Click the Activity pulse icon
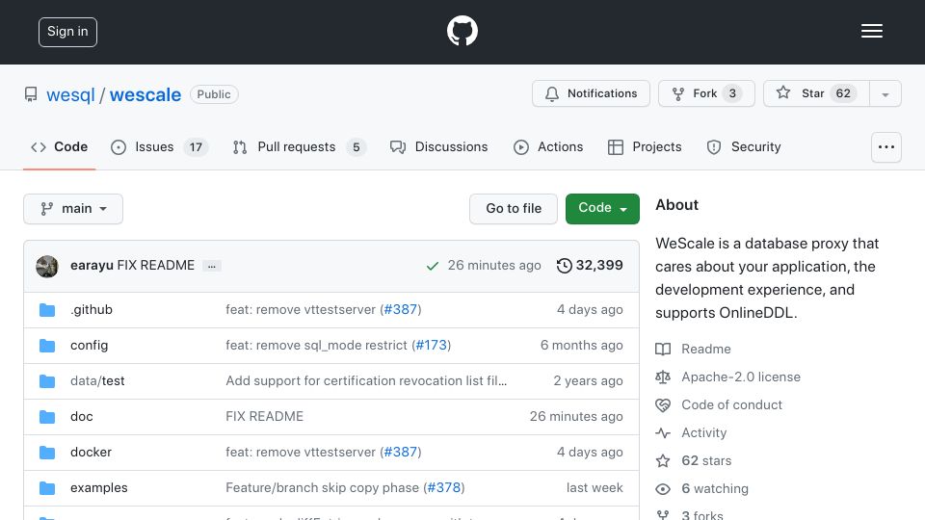 (x=663, y=433)
